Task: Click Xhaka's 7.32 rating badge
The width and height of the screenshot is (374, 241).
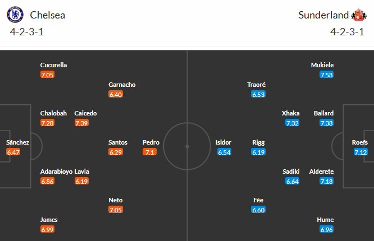Action: tap(293, 123)
